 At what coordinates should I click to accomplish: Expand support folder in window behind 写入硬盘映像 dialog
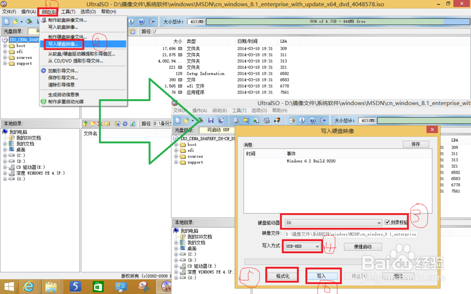(x=176, y=162)
